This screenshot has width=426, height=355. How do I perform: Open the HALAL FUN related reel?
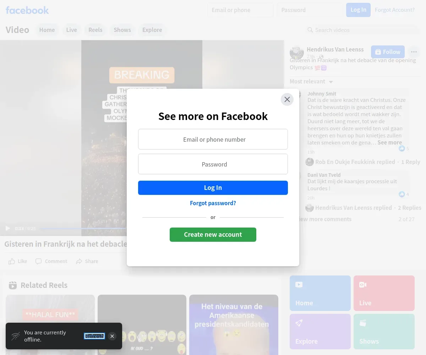[50, 325]
